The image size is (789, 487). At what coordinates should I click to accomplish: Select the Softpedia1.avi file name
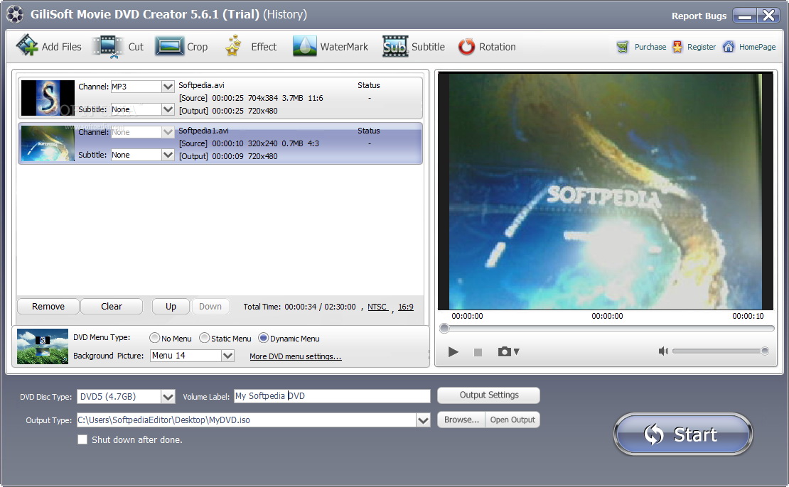pyautogui.click(x=203, y=130)
